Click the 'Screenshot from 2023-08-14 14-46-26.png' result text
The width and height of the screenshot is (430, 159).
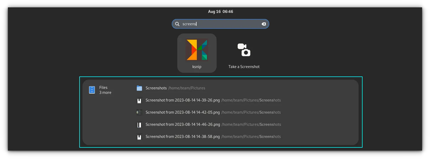(x=183, y=124)
